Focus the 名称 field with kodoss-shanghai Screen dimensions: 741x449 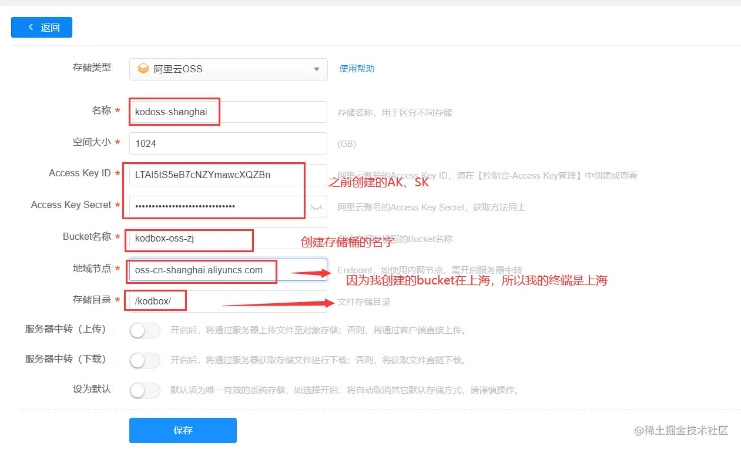click(x=228, y=112)
